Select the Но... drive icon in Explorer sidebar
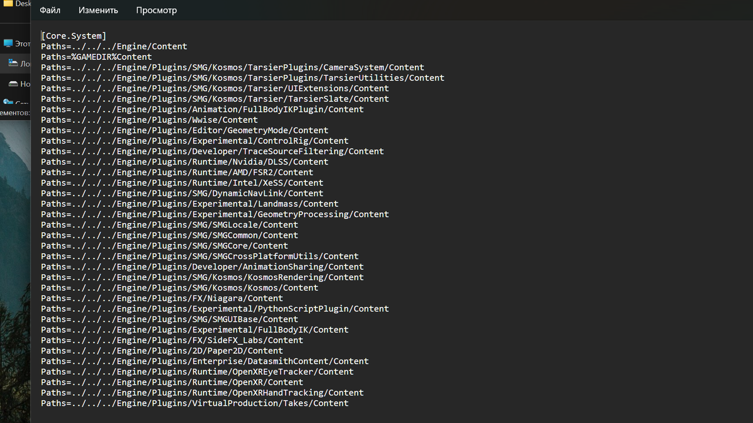Image resolution: width=753 pixels, height=423 pixels. click(x=13, y=84)
